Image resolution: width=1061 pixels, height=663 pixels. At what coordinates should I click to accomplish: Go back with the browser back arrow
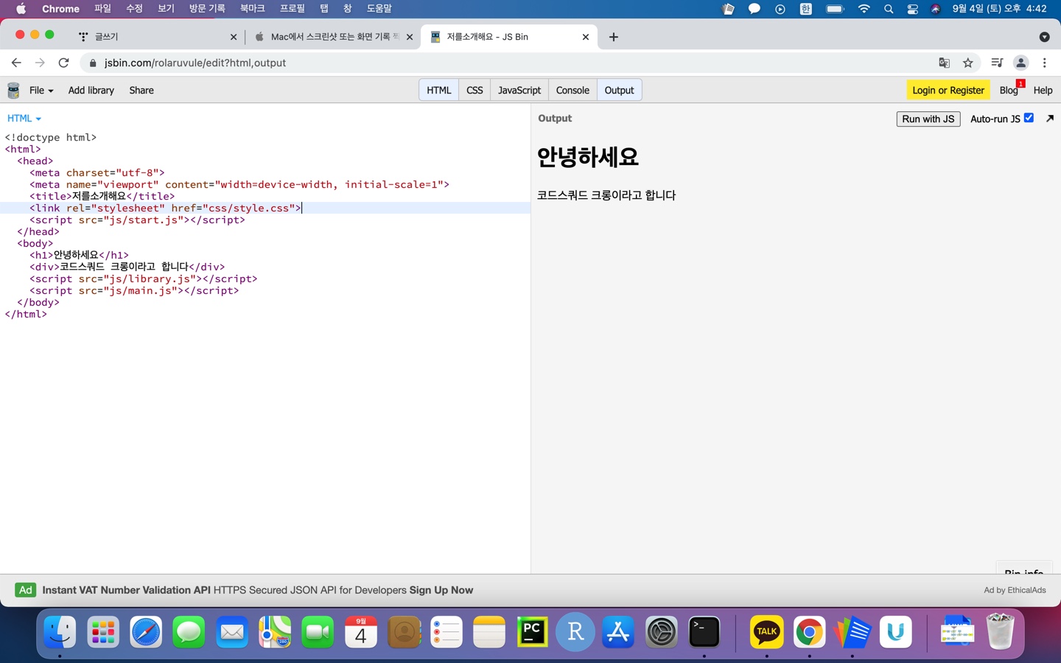click(x=16, y=63)
